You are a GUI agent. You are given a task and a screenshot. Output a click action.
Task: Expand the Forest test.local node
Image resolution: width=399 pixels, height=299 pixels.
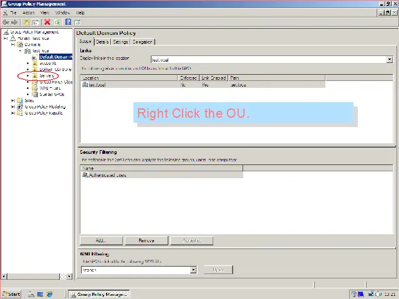tap(6, 39)
